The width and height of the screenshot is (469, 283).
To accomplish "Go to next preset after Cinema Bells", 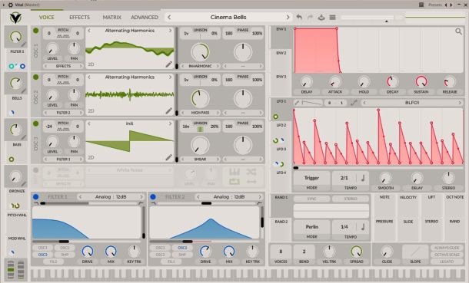I will 288,18.
